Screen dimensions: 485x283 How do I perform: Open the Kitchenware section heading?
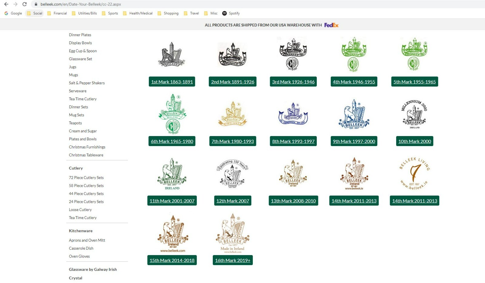[81, 231]
